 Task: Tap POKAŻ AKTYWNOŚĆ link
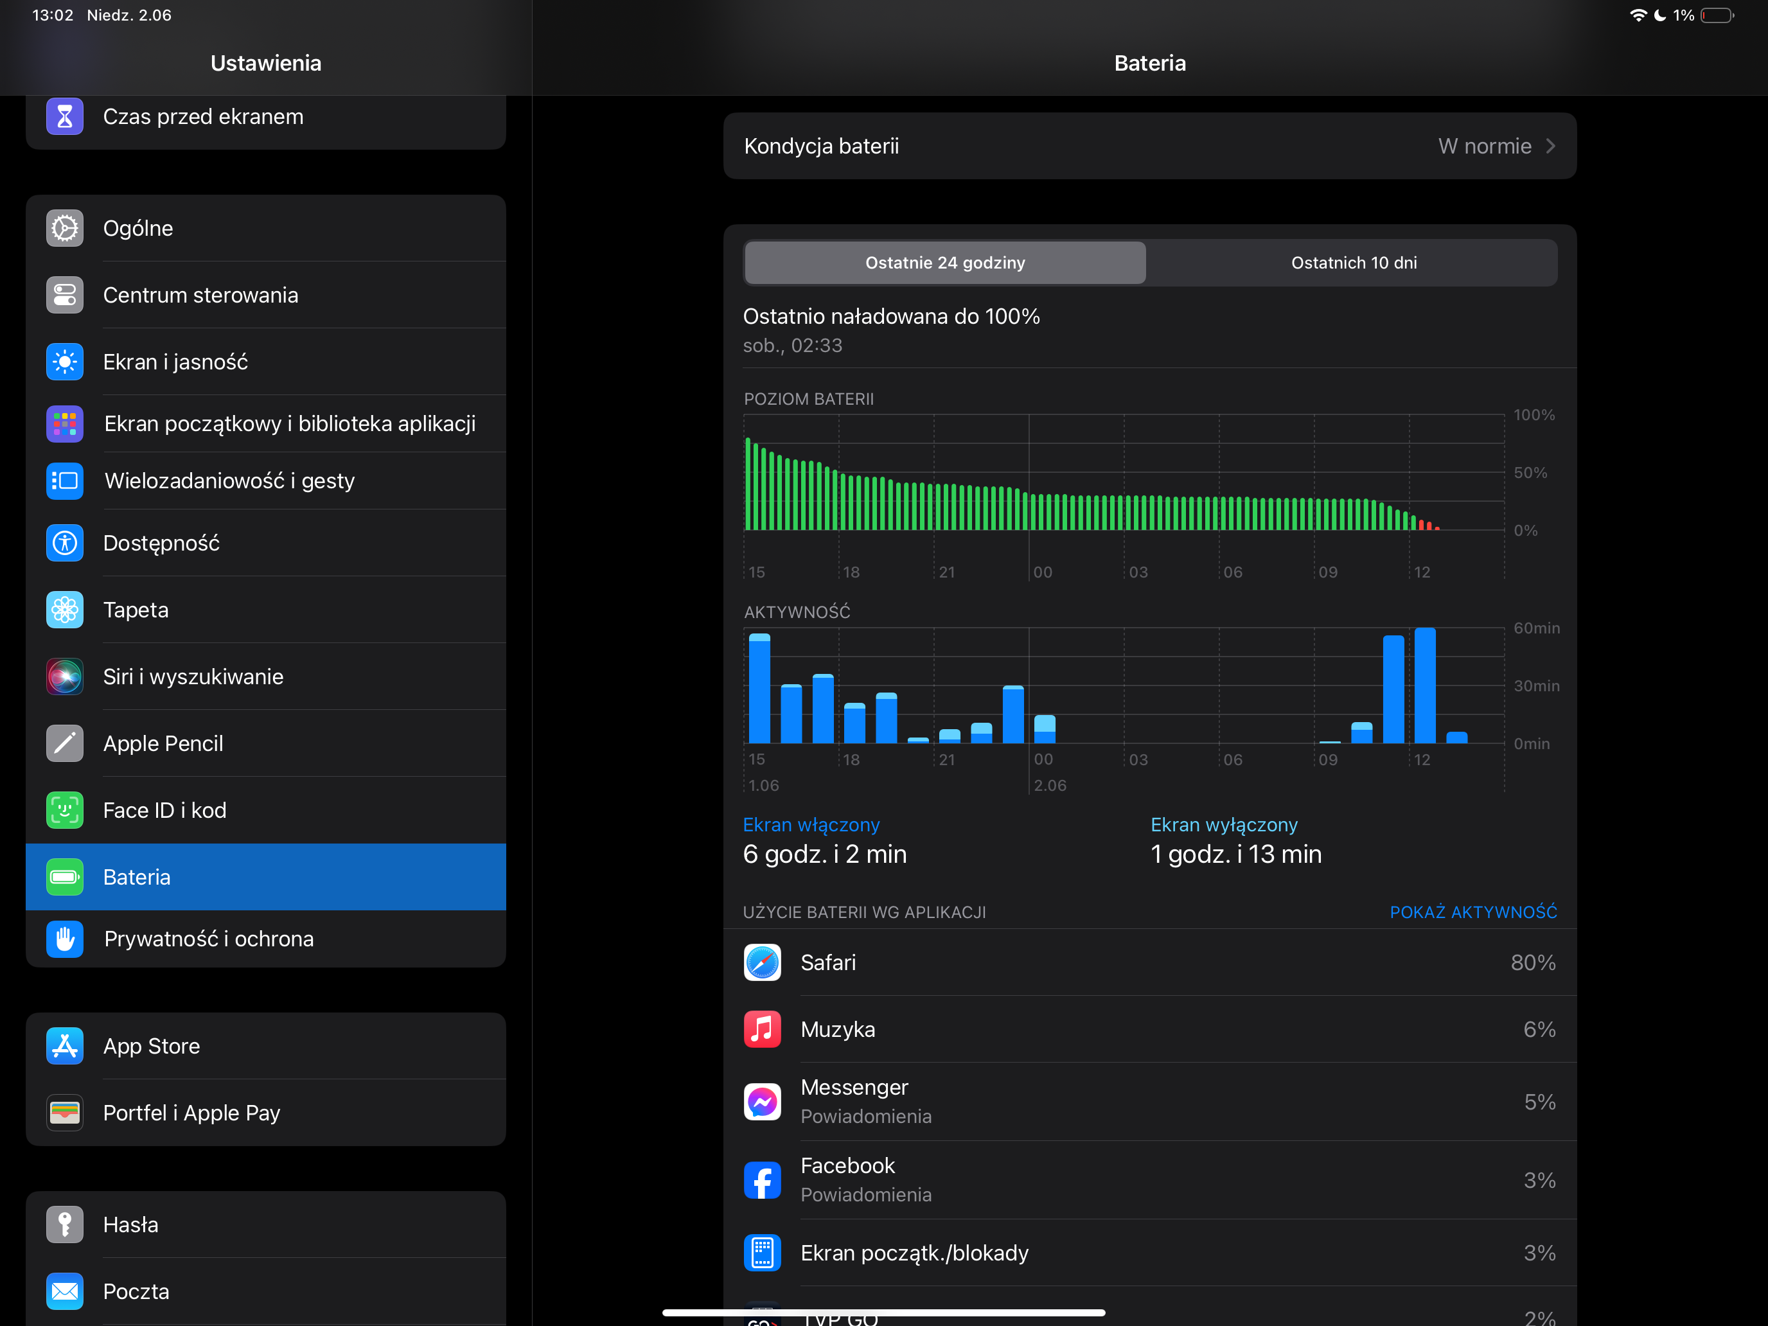click(1473, 912)
